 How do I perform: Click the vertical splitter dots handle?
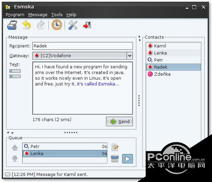tap(139, 100)
